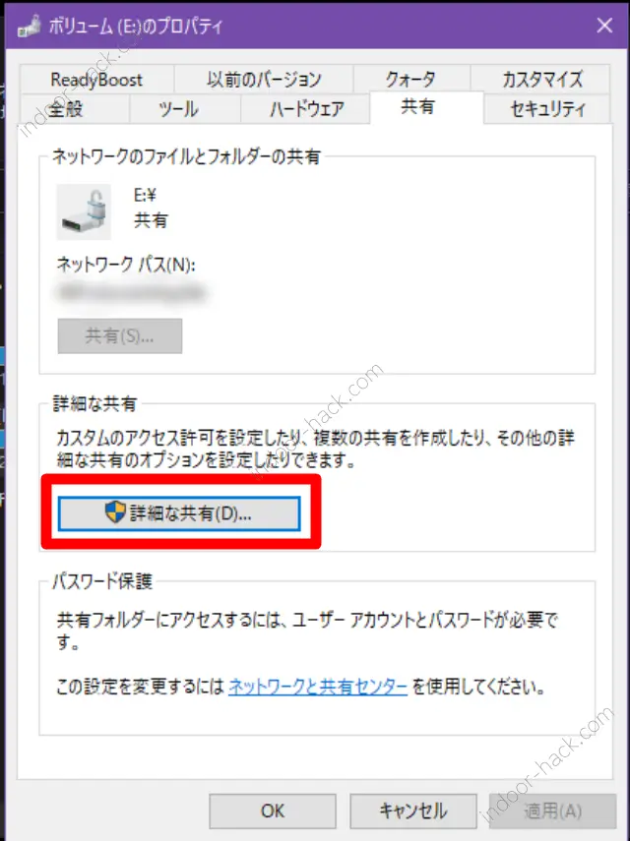Click the disabled 適用(A) button
This screenshot has height=841, width=630.
(552, 811)
